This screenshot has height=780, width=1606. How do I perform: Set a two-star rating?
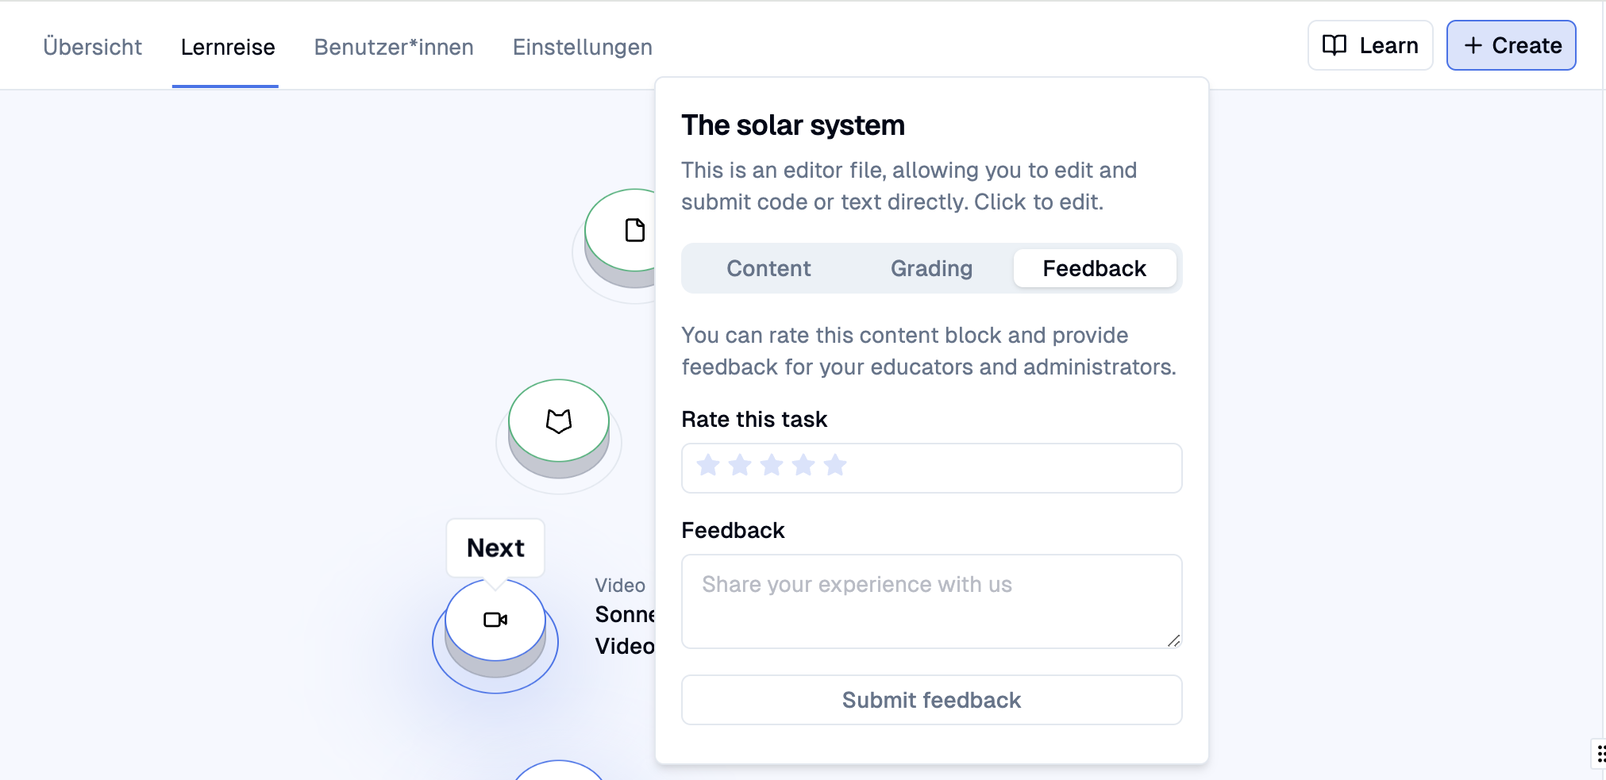click(x=740, y=465)
